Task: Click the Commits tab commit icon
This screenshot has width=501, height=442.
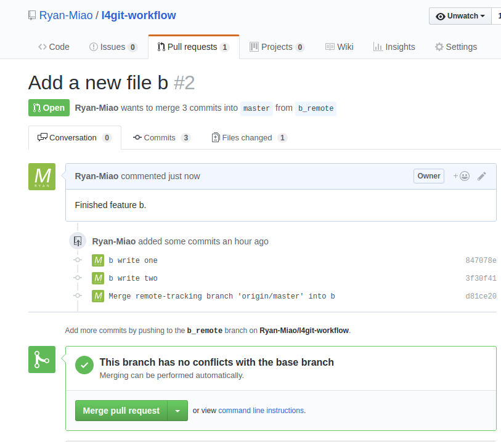Action: coord(137,137)
